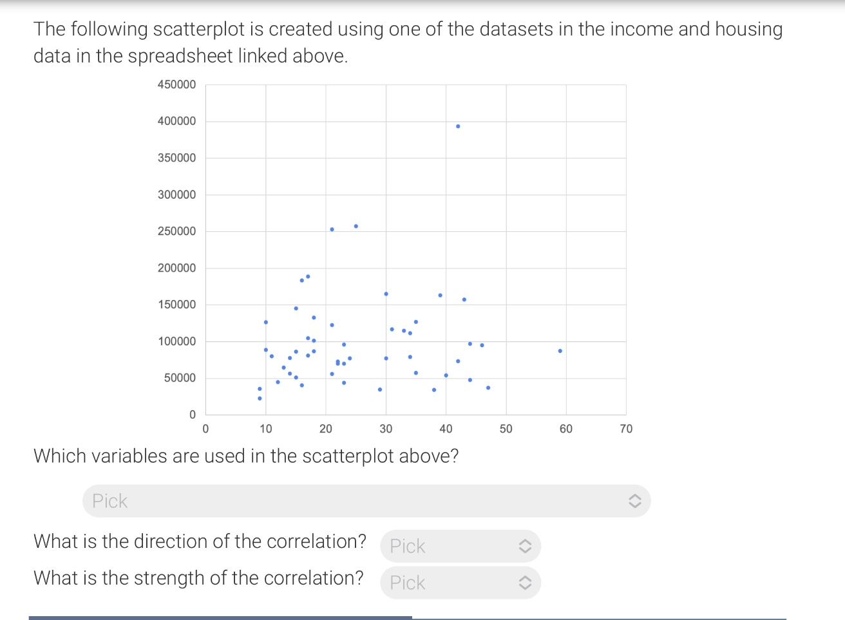Click the question text about correlation strength

point(198,578)
